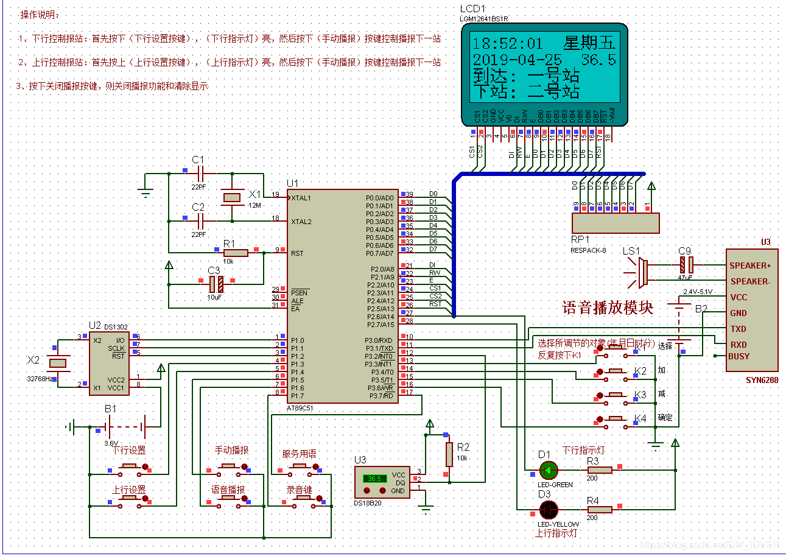Image resolution: width=786 pixels, height=556 pixels.
Task: Click the 反复按下K1 note text
Action: click(560, 354)
